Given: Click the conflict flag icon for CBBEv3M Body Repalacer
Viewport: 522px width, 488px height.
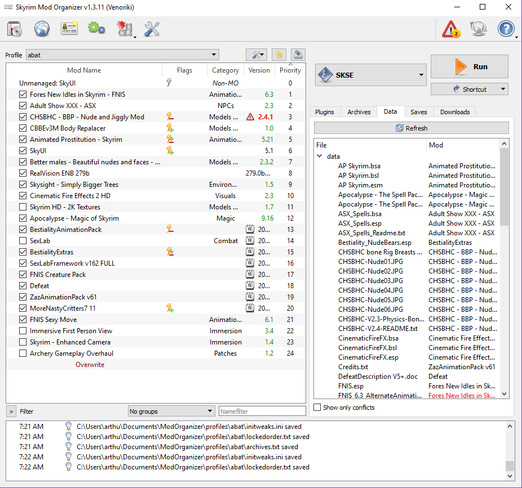Looking at the screenshot, I should tap(170, 128).
